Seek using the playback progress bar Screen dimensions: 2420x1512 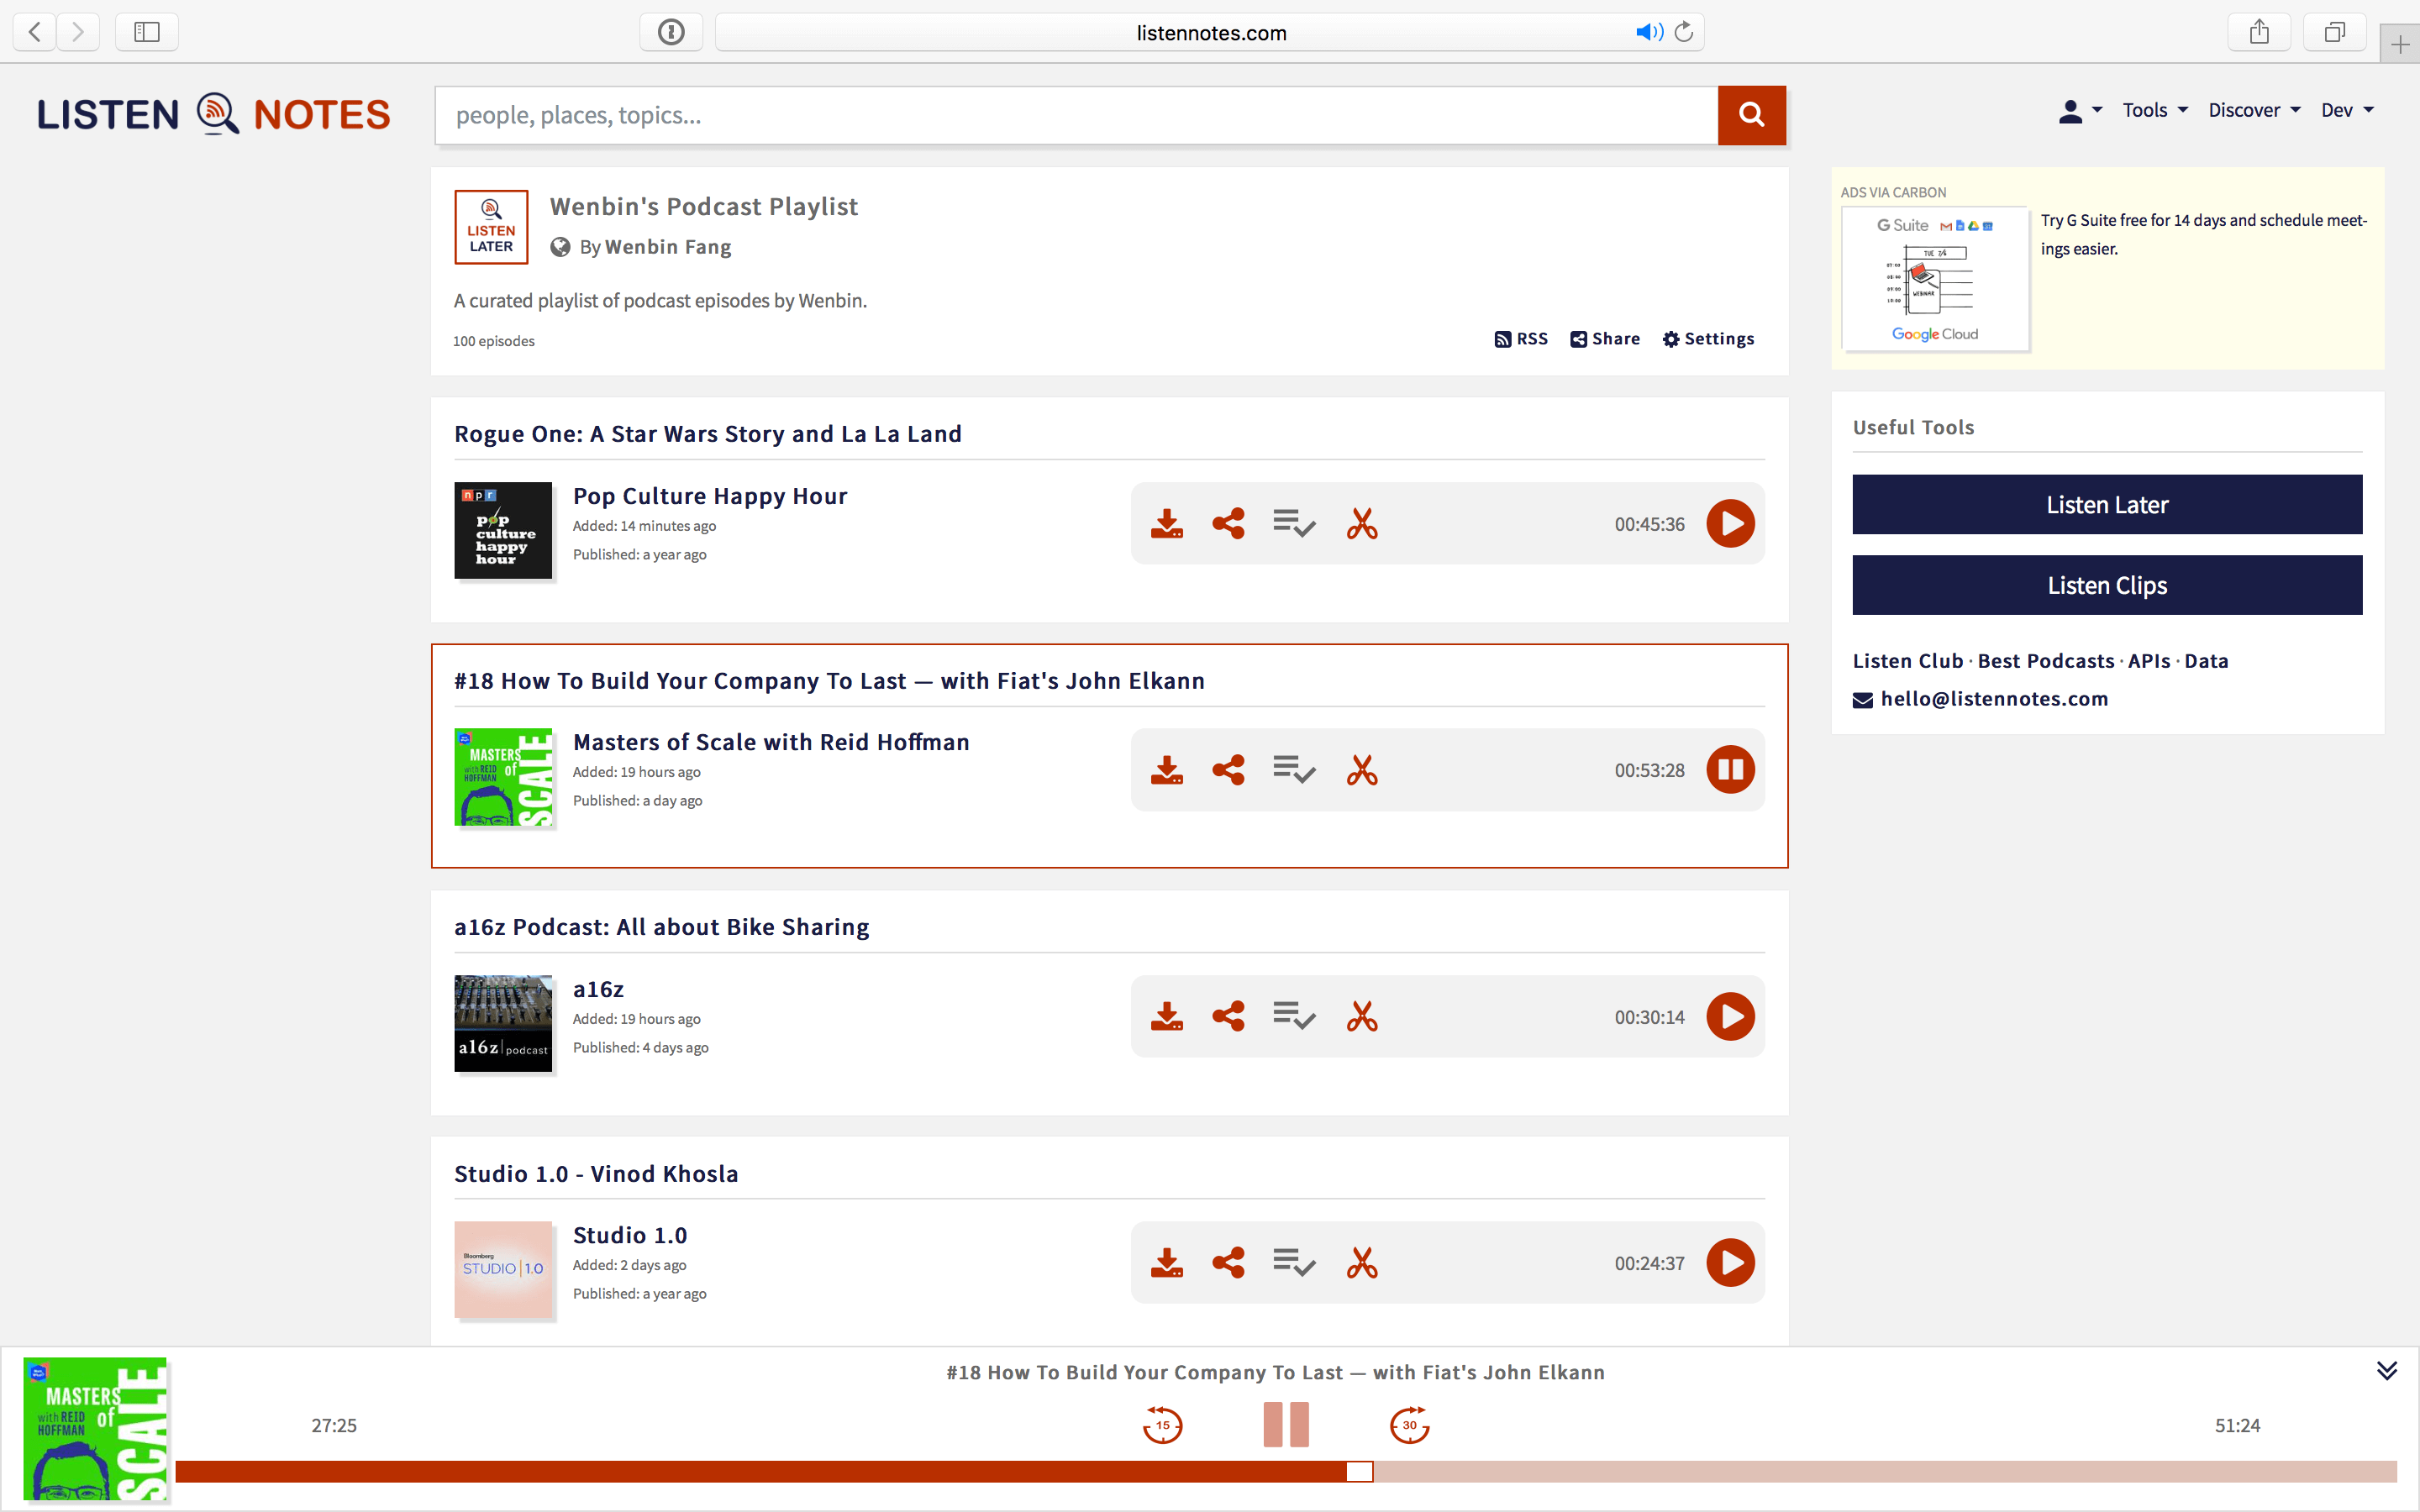(x=1286, y=1471)
